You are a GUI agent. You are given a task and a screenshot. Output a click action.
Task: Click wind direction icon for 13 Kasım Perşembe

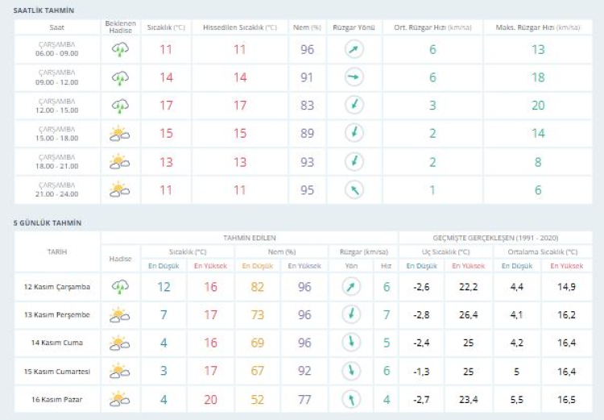(351, 315)
